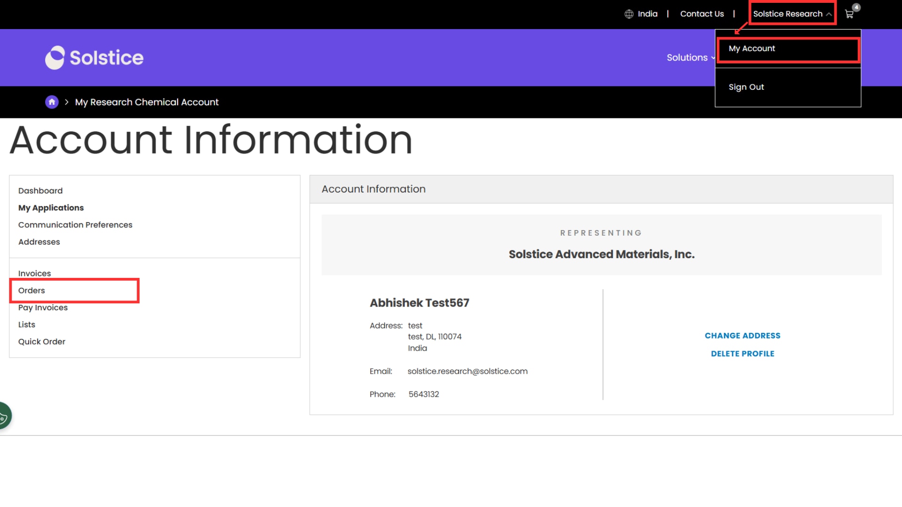Click the globe icon next to India
The width and height of the screenshot is (902, 507).
tap(629, 14)
